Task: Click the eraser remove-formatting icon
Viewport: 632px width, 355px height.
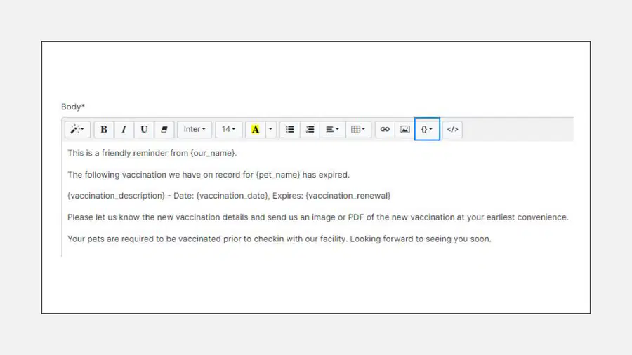Action: pyautogui.click(x=164, y=129)
